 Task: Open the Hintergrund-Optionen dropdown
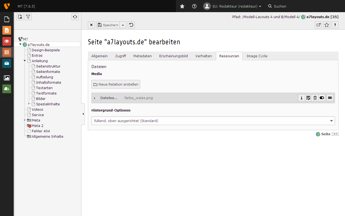coord(213,121)
